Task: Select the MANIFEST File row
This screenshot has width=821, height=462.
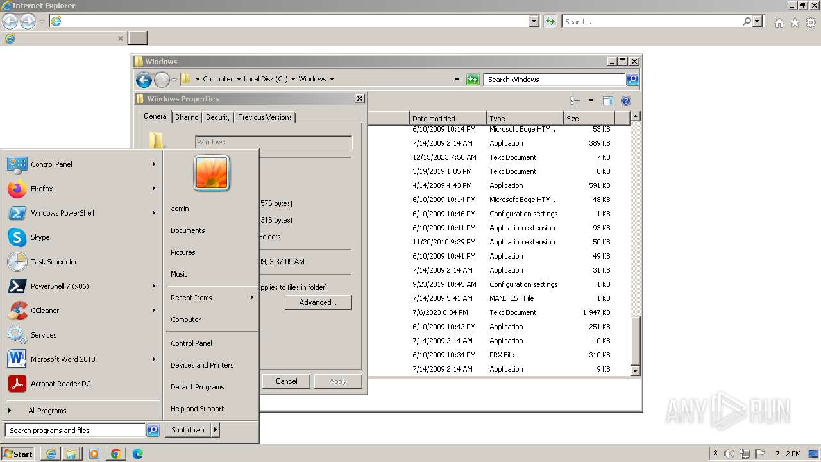Action: 500,298
